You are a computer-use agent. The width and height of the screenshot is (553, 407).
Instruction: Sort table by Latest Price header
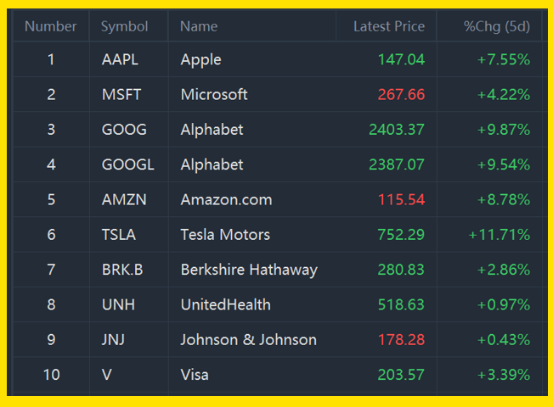388,26
